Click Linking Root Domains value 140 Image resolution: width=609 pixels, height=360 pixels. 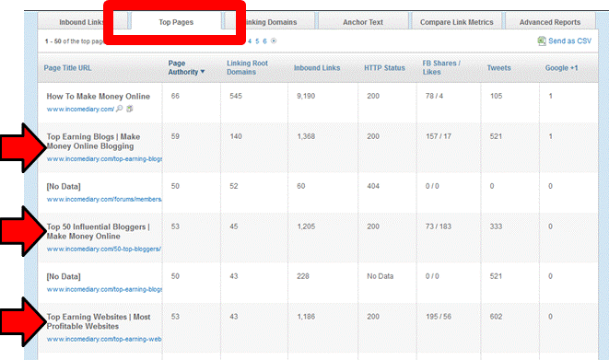236,136
